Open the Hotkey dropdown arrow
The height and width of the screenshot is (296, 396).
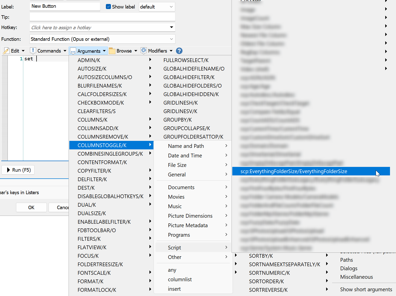coord(171,27)
